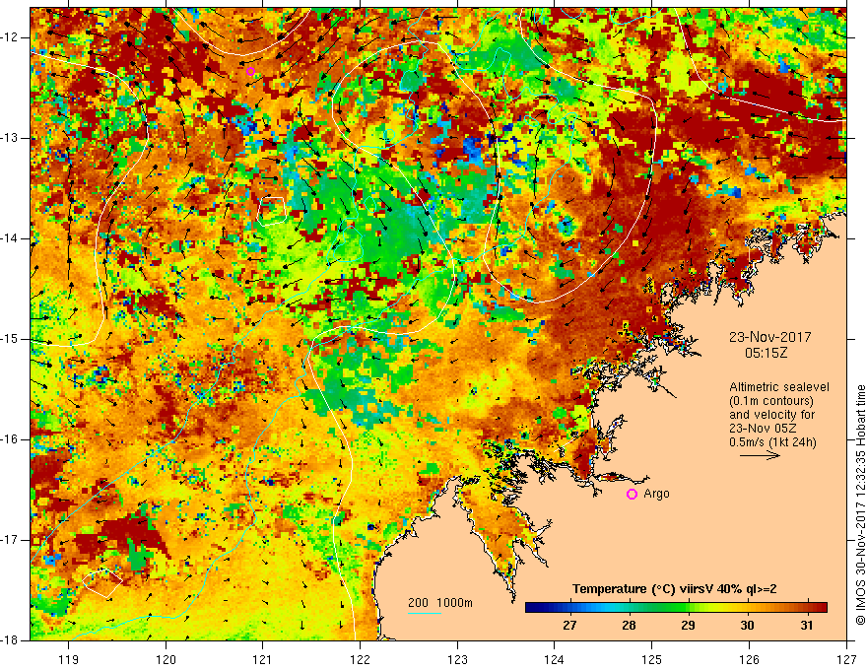867x670 pixels.
Task: Click longitude axis label 121
Action: tap(263, 659)
